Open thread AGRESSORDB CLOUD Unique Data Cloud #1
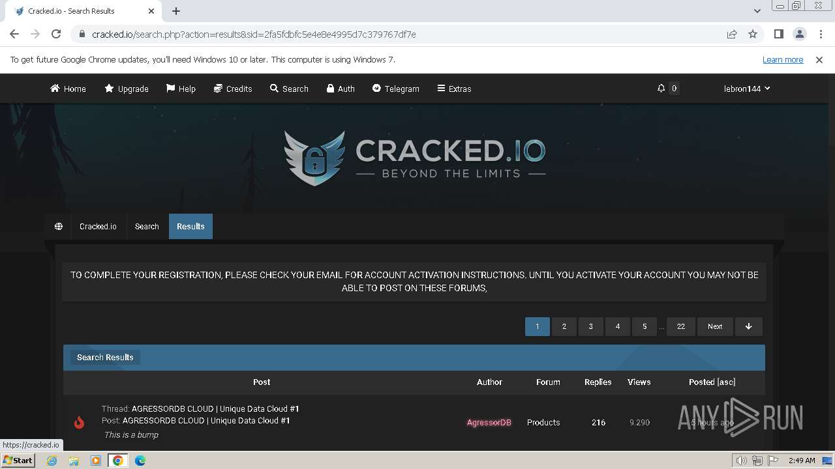 click(215, 409)
